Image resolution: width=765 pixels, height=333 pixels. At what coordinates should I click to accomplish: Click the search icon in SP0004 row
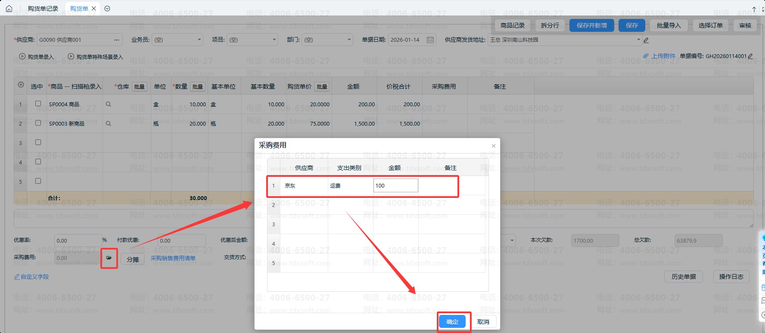click(109, 104)
